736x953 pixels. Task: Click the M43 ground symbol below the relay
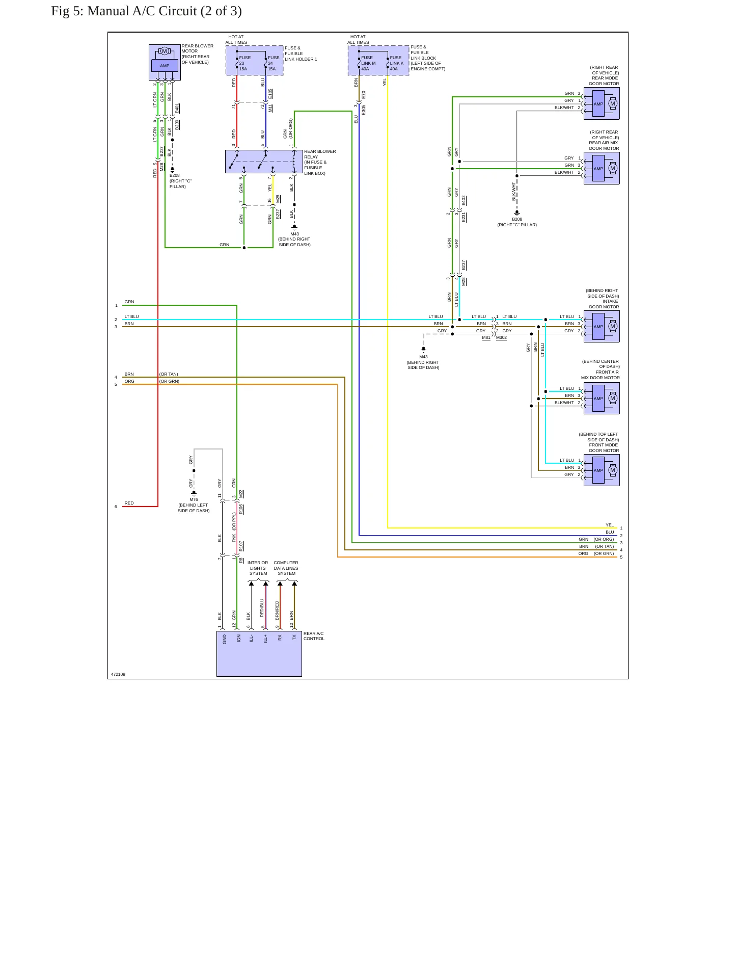point(294,227)
